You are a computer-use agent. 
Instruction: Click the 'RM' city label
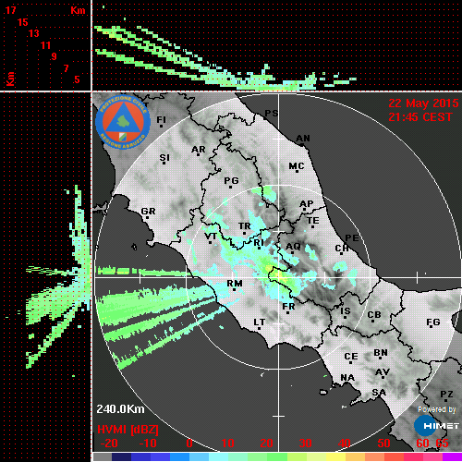235,284
